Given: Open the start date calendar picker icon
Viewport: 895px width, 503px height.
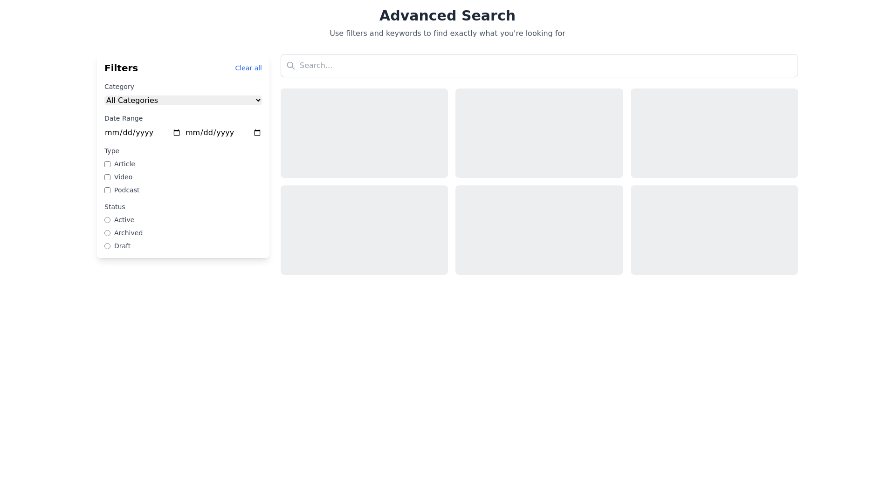Looking at the screenshot, I should click(177, 133).
